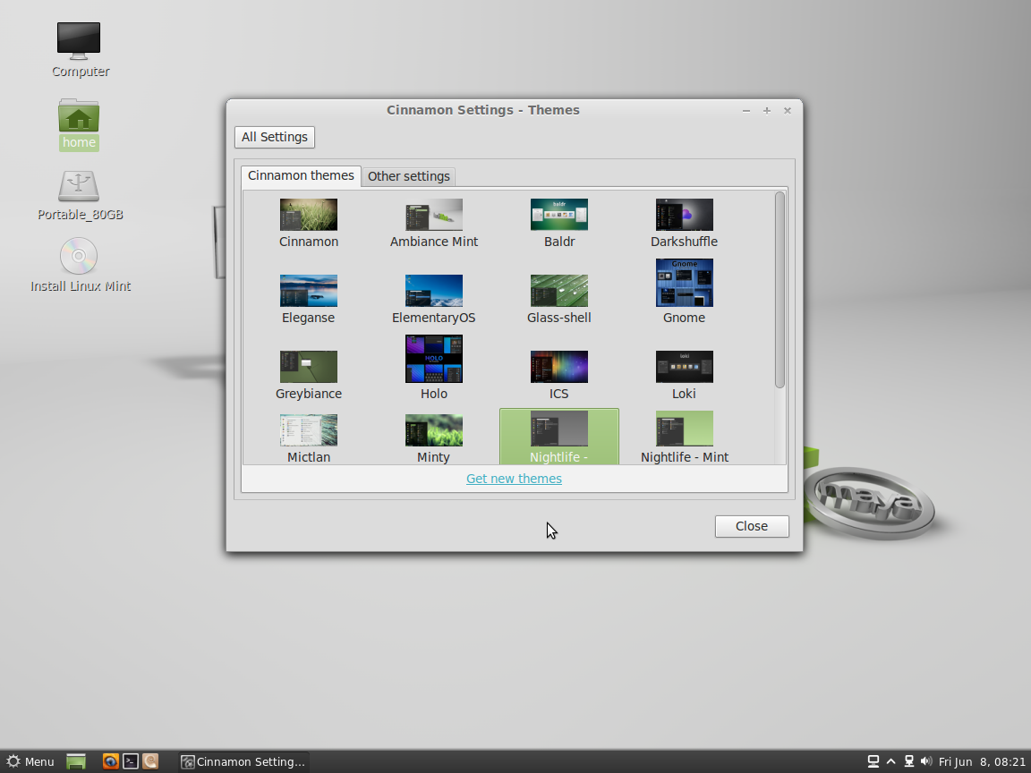Pick the Baldr theme
This screenshot has height=773, width=1031.
[x=558, y=224]
